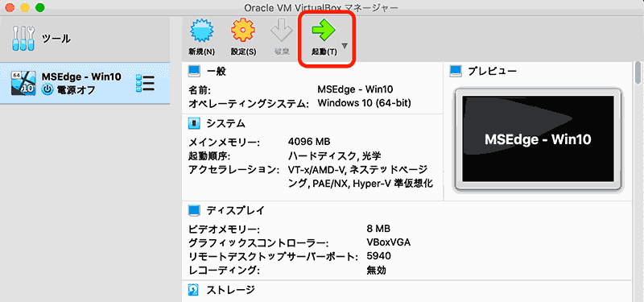Click the プレビュー header label

point(492,72)
